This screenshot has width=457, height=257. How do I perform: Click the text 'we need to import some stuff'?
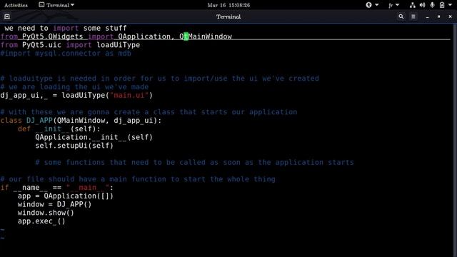[x=66, y=29]
